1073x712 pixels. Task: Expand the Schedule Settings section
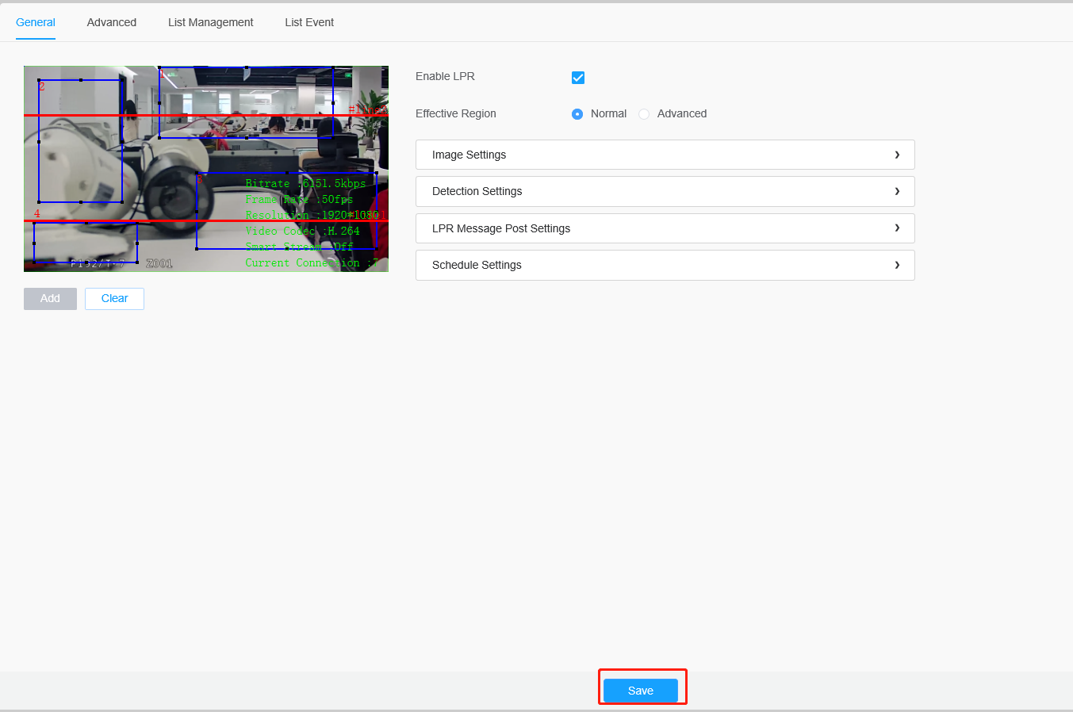[x=665, y=265]
